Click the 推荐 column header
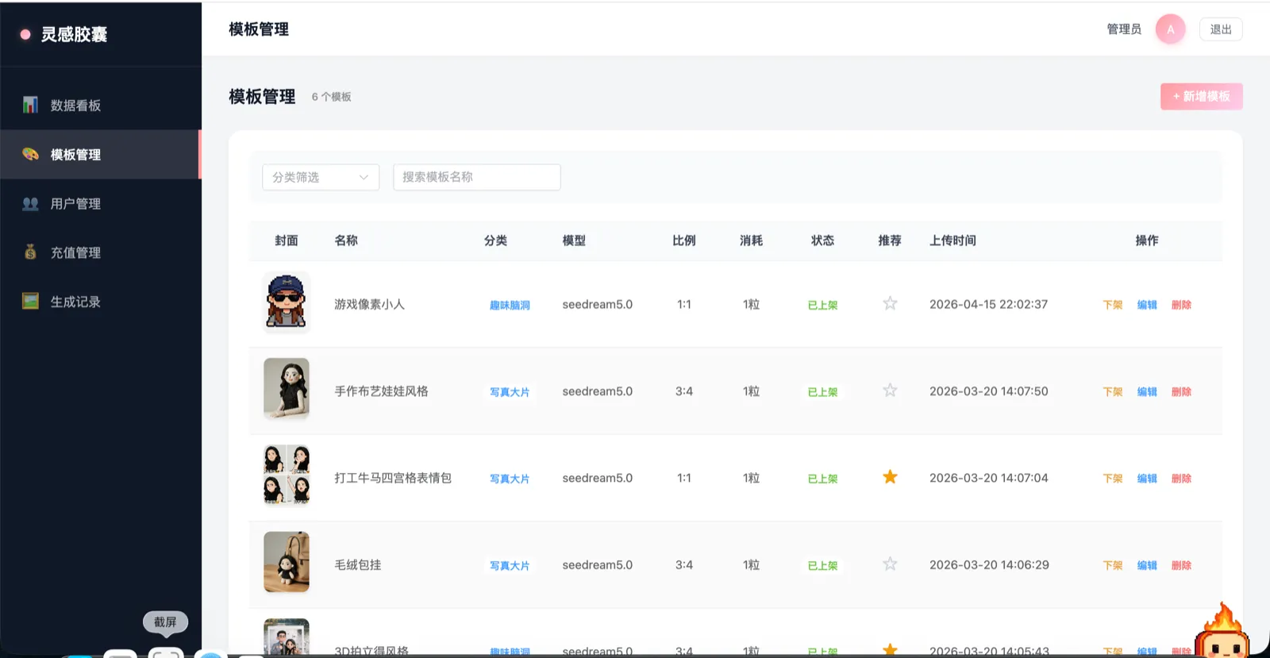The height and width of the screenshot is (658, 1270). point(890,240)
